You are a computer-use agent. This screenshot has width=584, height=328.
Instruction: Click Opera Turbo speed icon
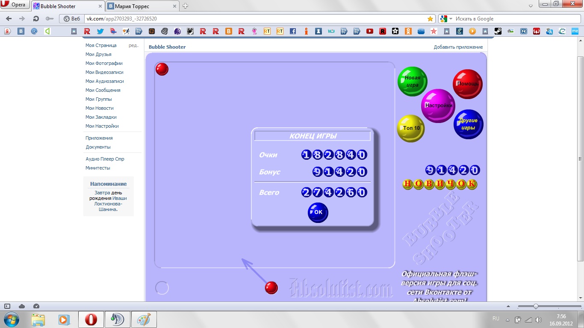point(36,306)
